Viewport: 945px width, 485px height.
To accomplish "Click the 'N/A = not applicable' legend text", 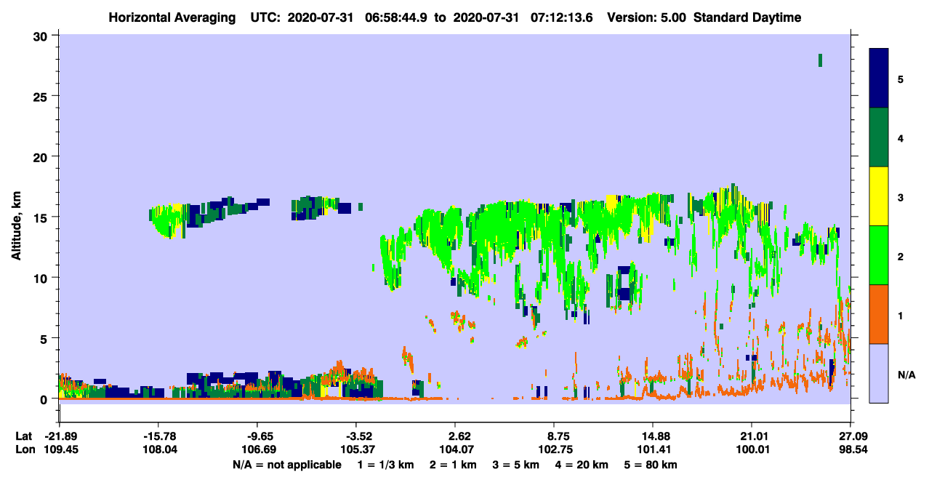I will (x=286, y=465).
